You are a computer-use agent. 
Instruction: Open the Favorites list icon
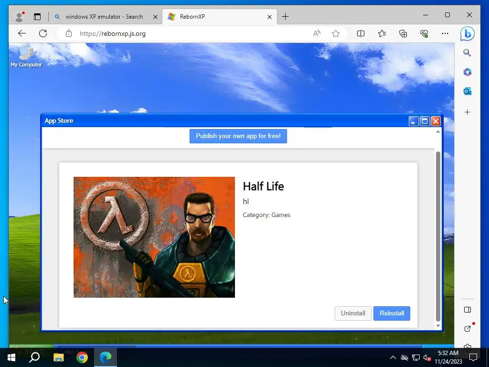point(382,33)
